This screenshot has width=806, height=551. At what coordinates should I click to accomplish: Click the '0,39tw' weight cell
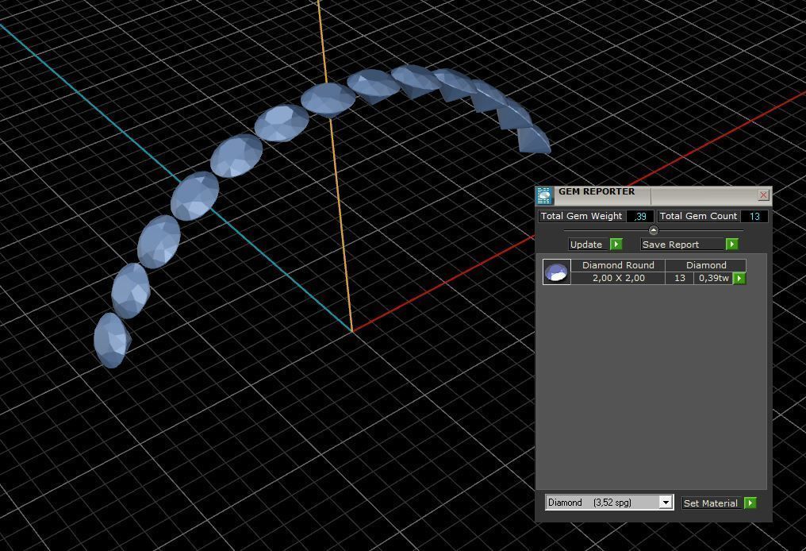coord(713,279)
